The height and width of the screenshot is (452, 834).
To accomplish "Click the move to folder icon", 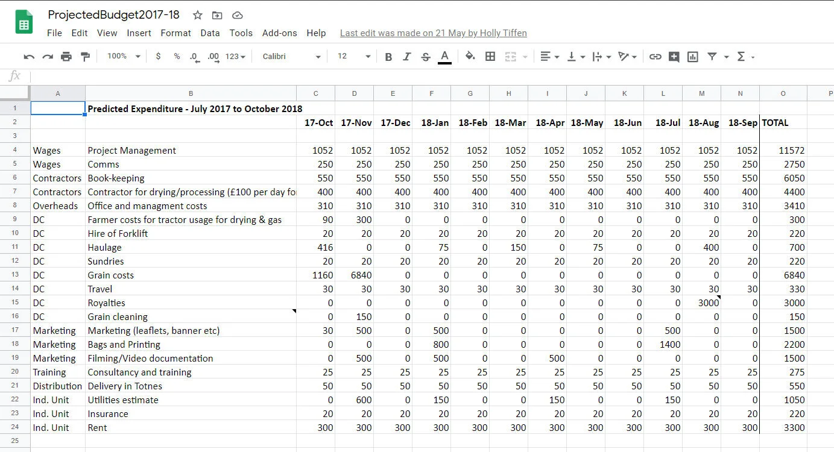I will (217, 16).
